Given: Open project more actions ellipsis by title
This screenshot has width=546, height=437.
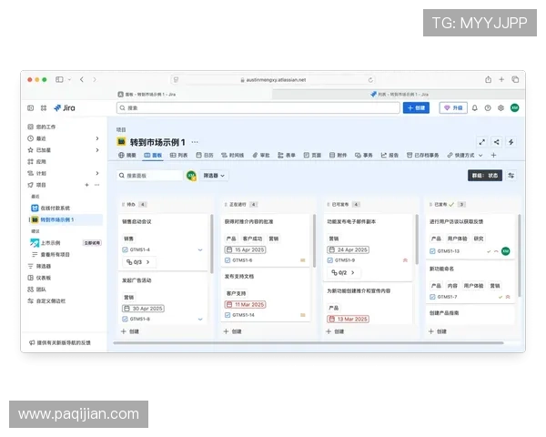Looking at the screenshot, I should tap(195, 142).
